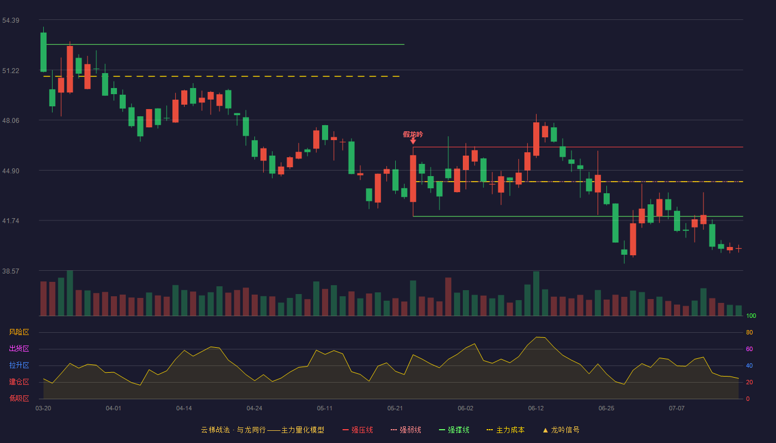
Task: Click the 06-25 date label
Action: pos(606,408)
